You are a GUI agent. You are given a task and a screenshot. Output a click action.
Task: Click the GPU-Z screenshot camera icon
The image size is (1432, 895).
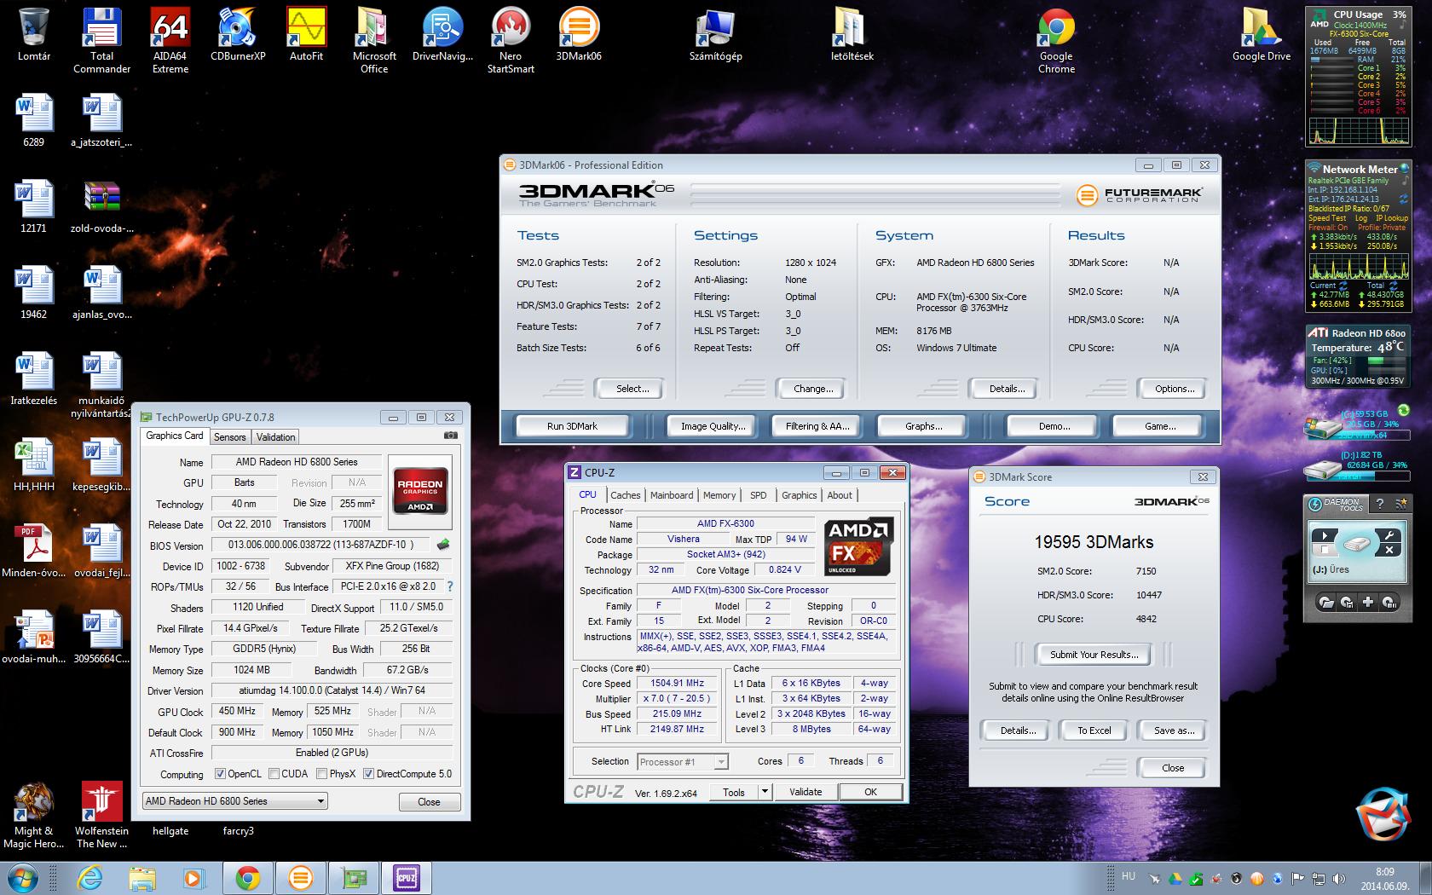[450, 436]
